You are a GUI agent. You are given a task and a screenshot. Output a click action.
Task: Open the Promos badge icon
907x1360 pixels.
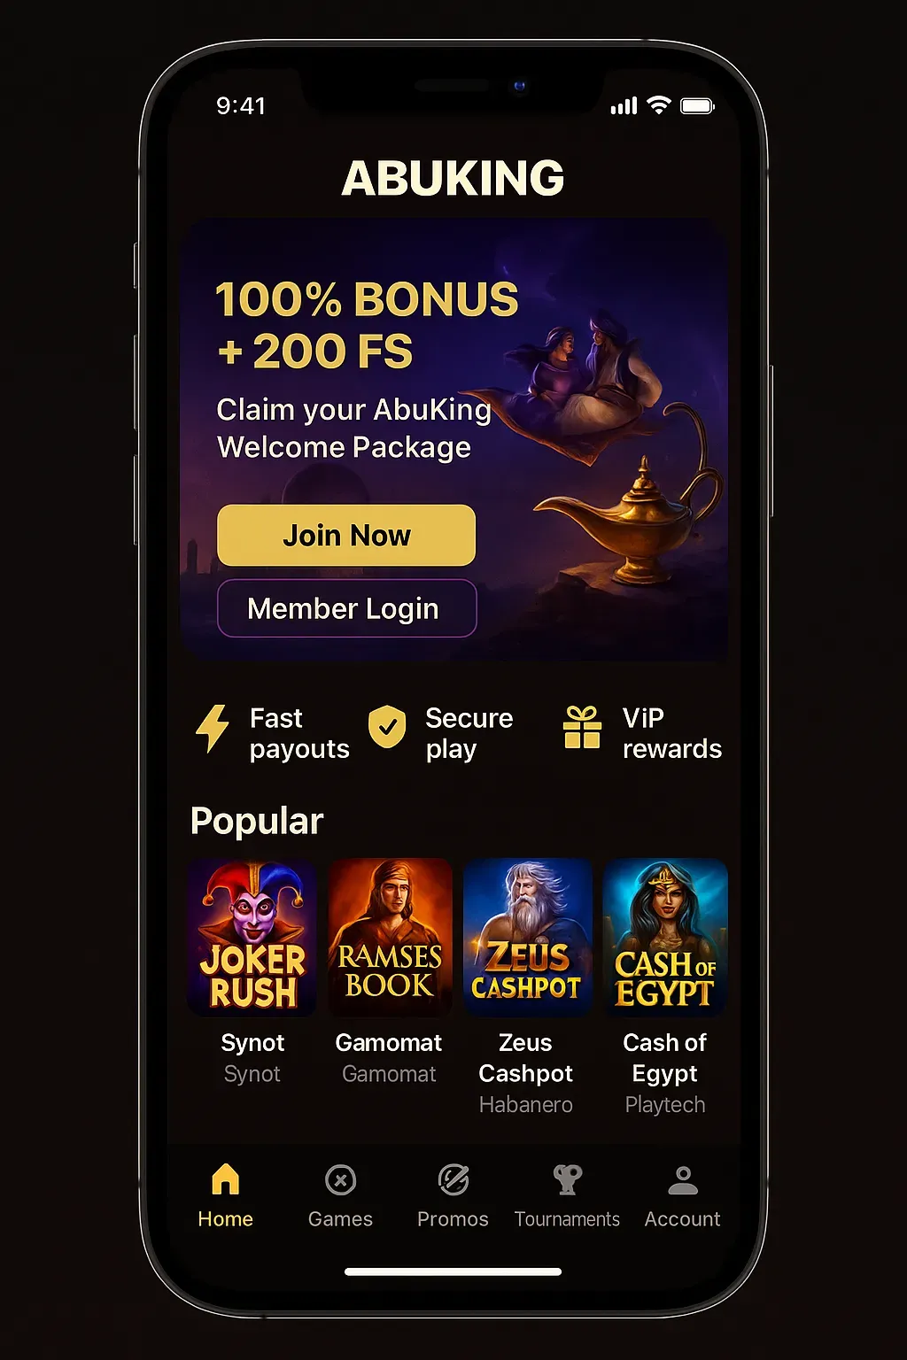(x=453, y=1179)
